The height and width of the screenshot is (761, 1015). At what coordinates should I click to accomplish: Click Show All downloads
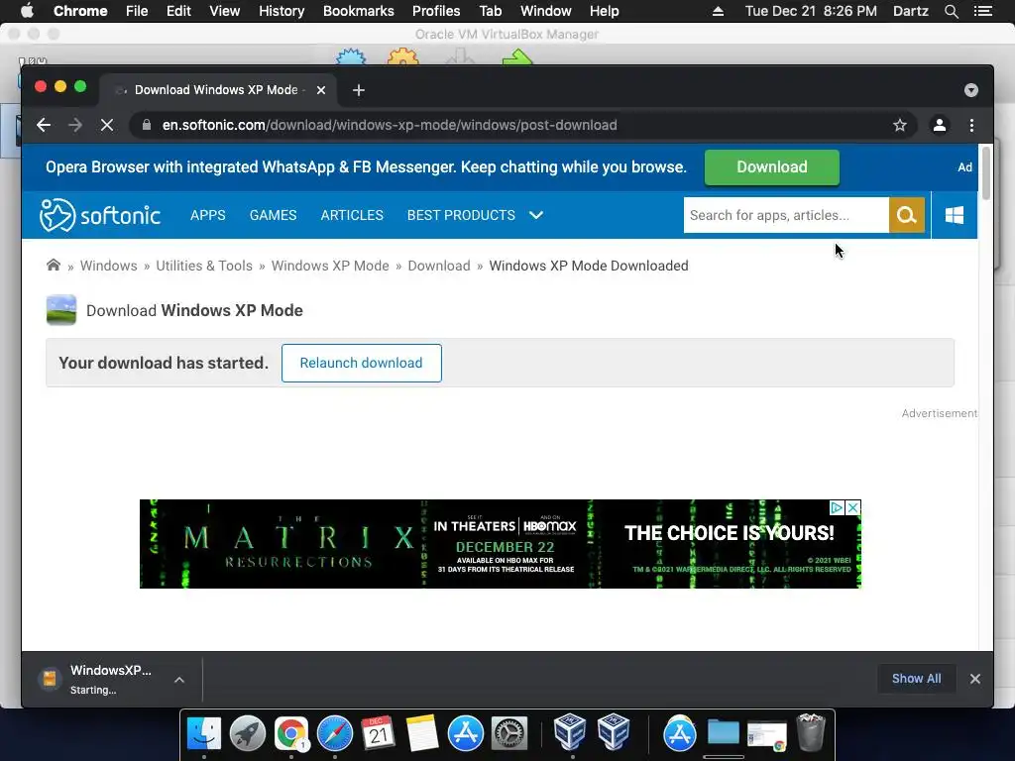[x=916, y=678]
